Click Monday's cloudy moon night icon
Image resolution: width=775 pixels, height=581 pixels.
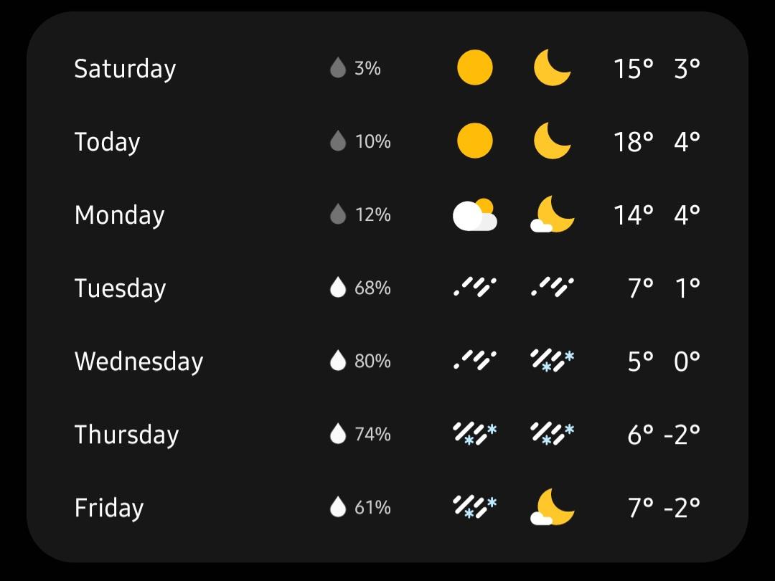553,214
